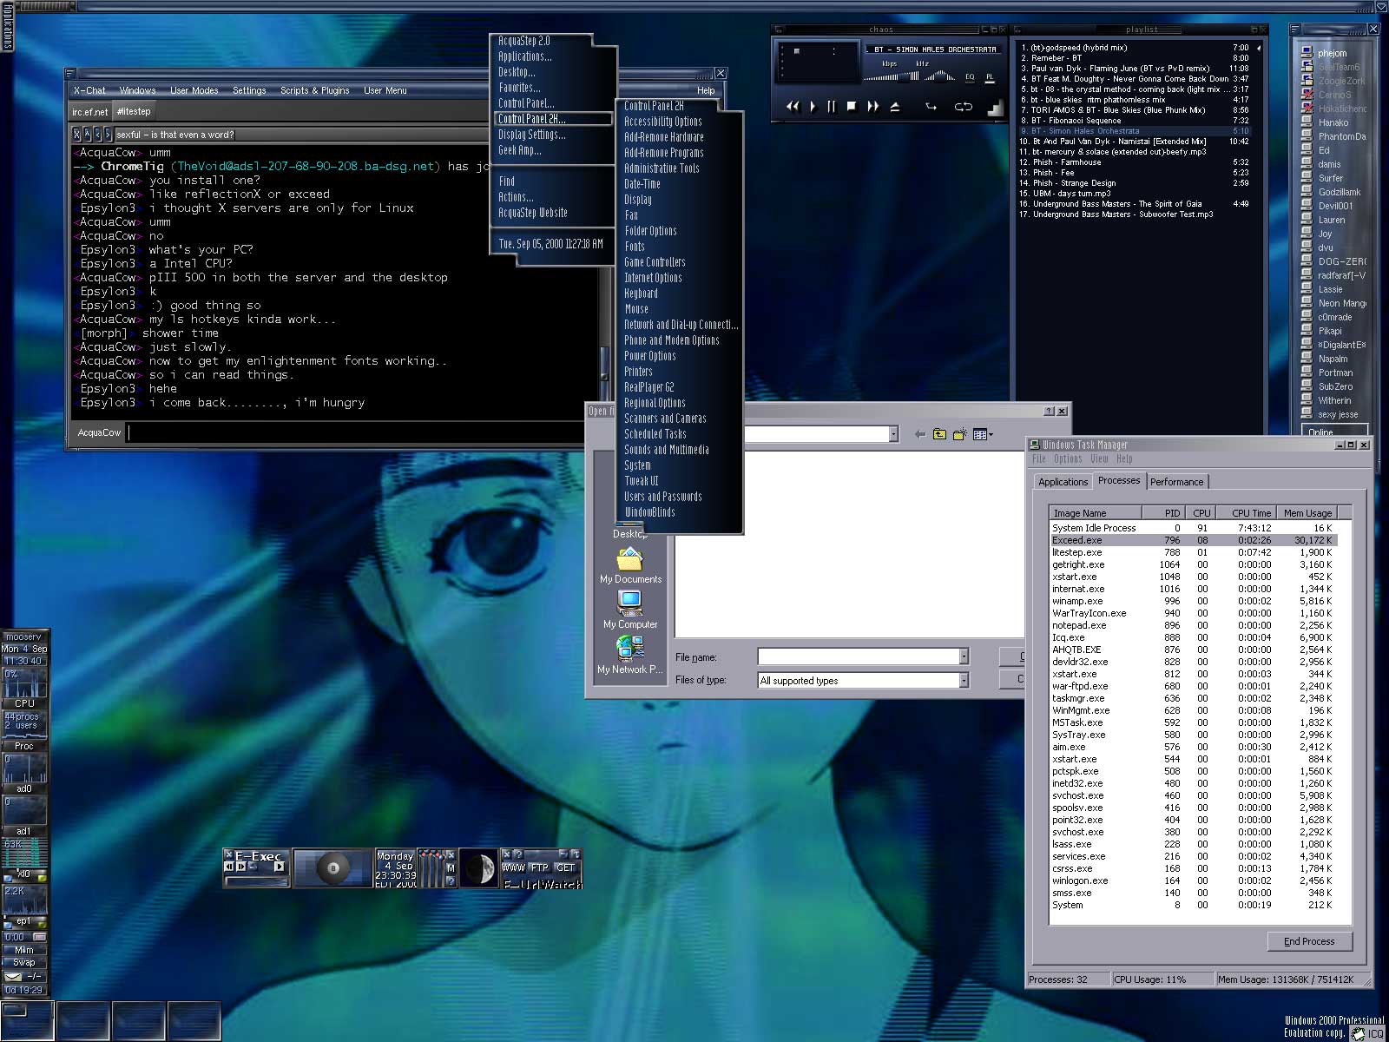This screenshot has width=1389, height=1042.
Task: Open My Documents in dialog places bar
Action: point(630,566)
